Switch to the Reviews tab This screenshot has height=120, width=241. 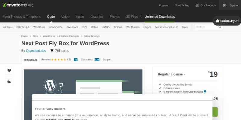pos(46,59)
